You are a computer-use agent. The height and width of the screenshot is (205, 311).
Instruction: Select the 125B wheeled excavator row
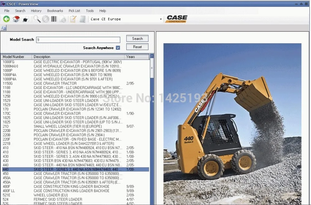click(75, 96)
